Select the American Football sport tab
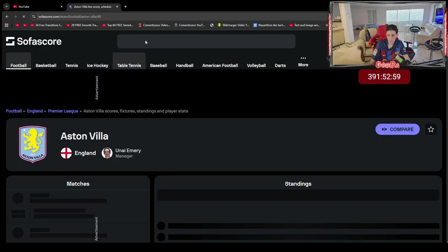This screenshot has height=252, width=448. [220, 65]
